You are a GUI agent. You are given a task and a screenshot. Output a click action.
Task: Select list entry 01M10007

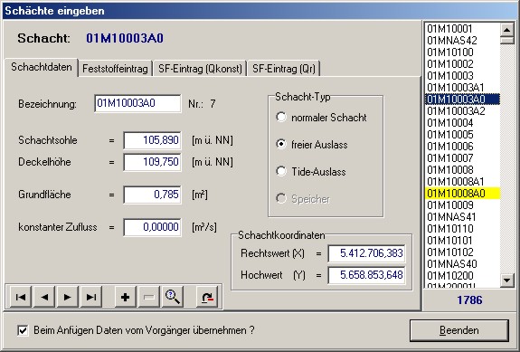[462, 158]
